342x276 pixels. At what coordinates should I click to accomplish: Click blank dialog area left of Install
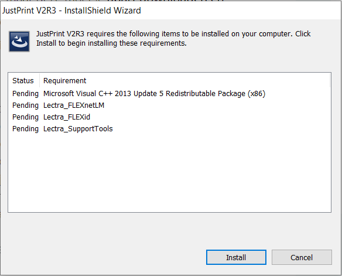pyautogui.click(x=105, y=257)
